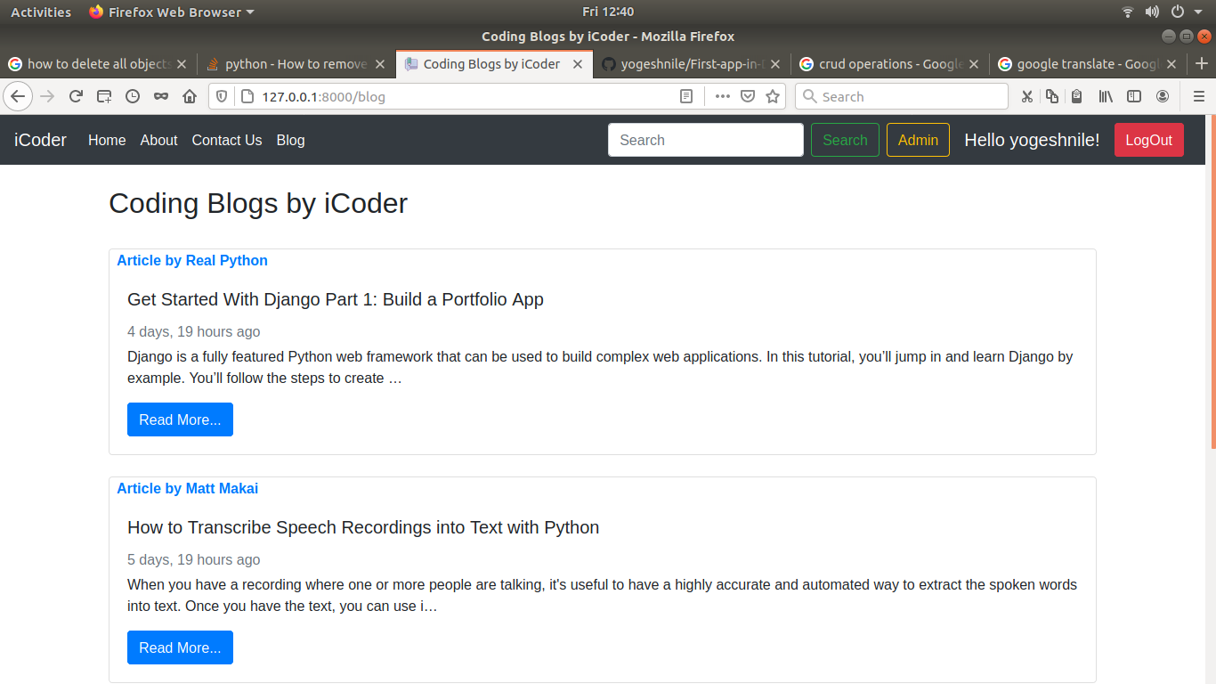Open the Fri 12:40 clock calendar
1216x684 pixels.
tap(608, 12)
